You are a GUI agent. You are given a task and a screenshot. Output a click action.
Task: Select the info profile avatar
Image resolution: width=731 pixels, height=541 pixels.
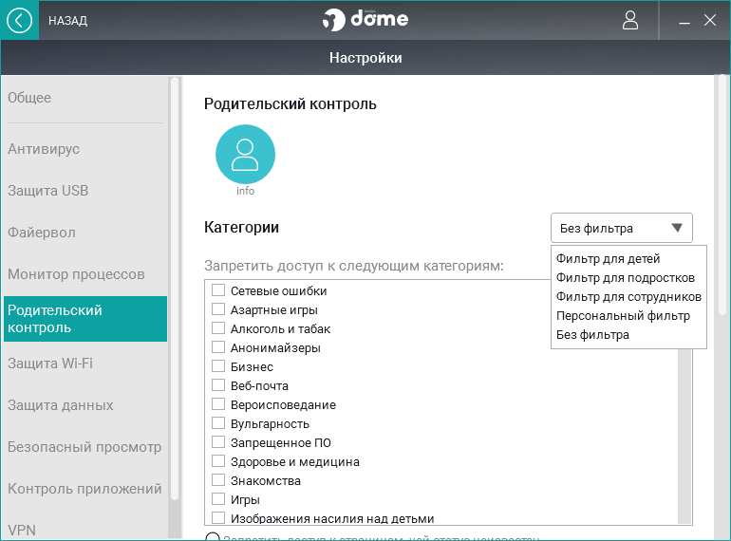point(245,154)
